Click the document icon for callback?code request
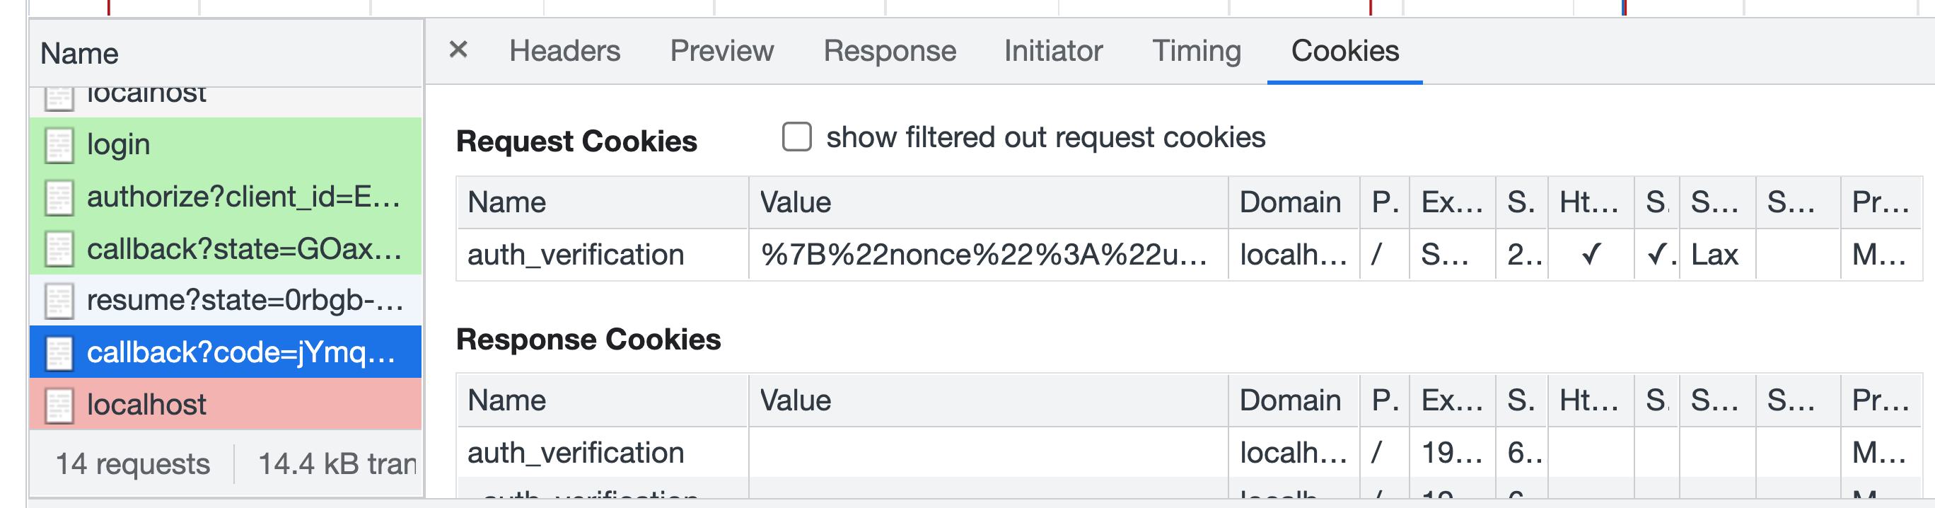 point(59,352)
